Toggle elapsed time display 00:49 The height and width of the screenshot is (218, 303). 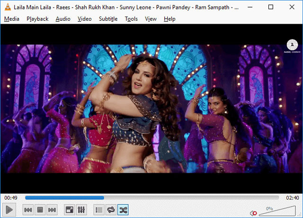11,198
